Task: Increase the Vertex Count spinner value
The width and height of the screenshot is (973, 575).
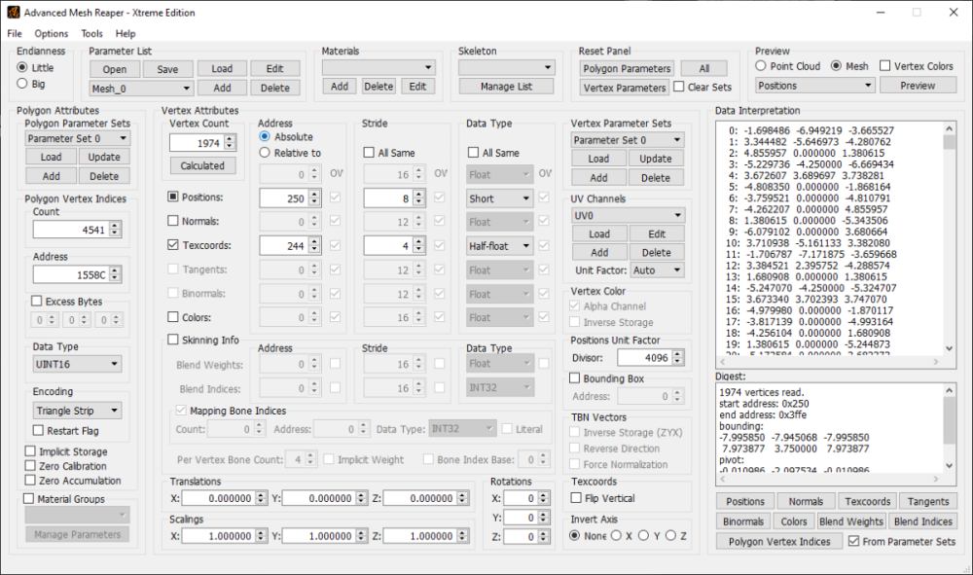Action: [x=230, y=139]
